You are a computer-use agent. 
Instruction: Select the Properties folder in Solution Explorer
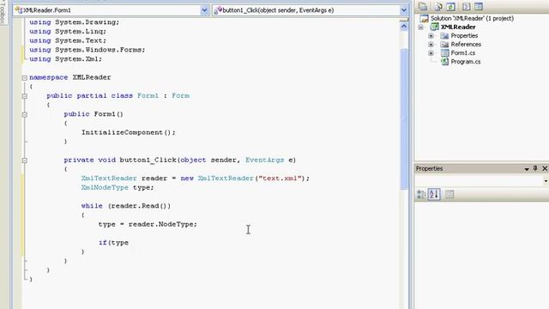[464, 36]
